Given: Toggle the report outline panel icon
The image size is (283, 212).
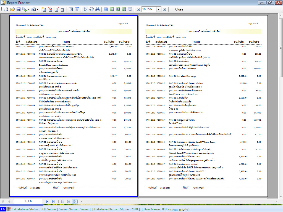Looking at the screenshot, I should click(x=71, y=9).
